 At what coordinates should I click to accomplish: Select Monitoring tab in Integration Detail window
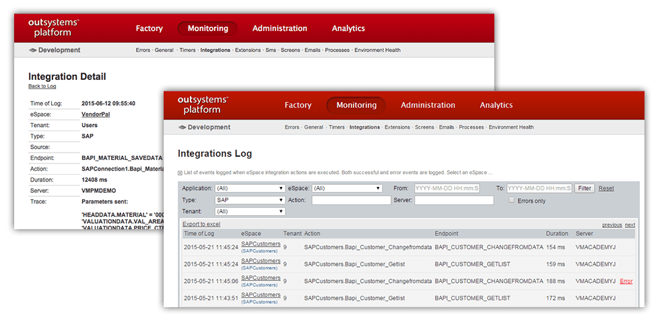[207, 29]
